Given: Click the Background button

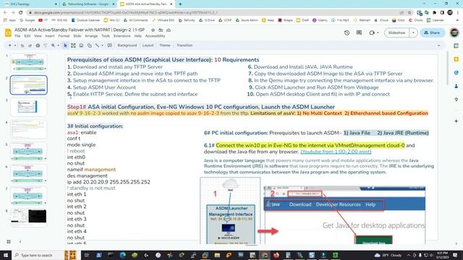Looking at the screenshot, I should (127, 45).
